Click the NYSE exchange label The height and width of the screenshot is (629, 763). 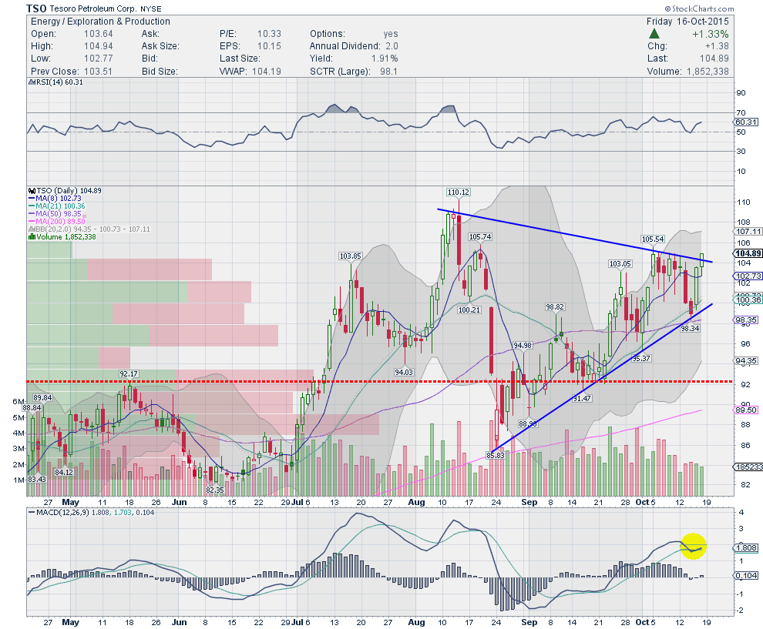(150, 9)
